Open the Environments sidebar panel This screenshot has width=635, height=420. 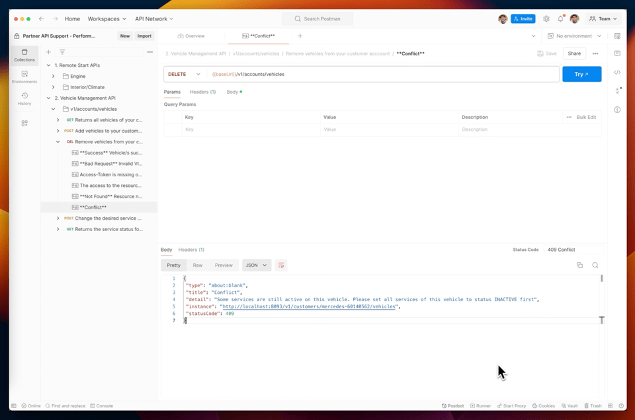(24, 77)
